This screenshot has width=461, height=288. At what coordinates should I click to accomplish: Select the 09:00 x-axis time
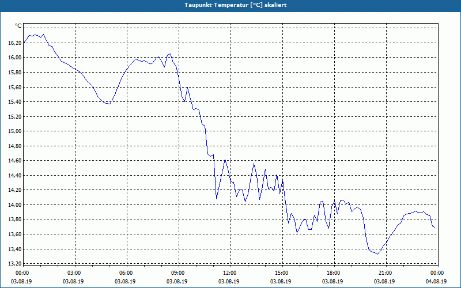177,273
